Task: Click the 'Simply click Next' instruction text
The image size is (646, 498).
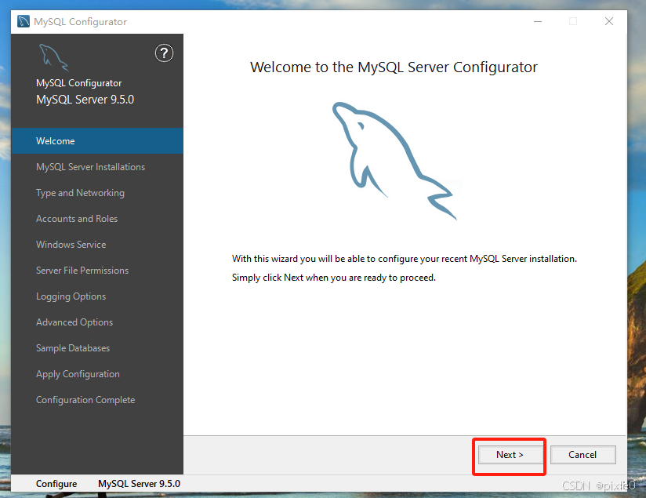Action: click(x=334, y=278)
